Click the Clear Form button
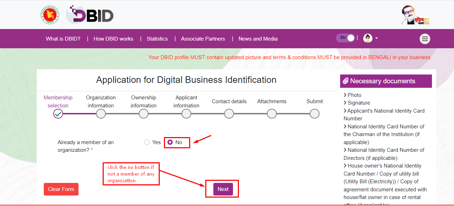454x206 pixels. pyautogui.click(x=61, y=189)
